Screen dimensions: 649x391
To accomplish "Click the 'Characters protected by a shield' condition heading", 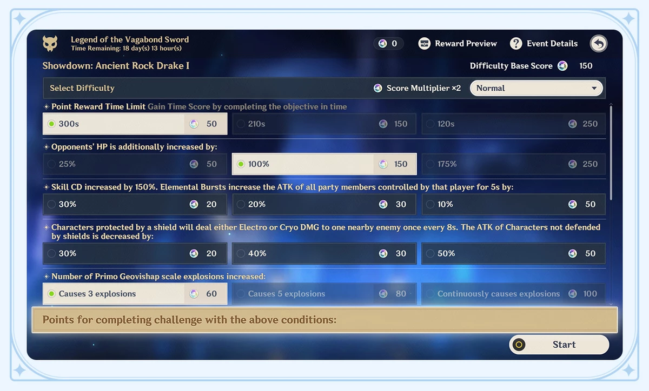I will coord(326,232).
